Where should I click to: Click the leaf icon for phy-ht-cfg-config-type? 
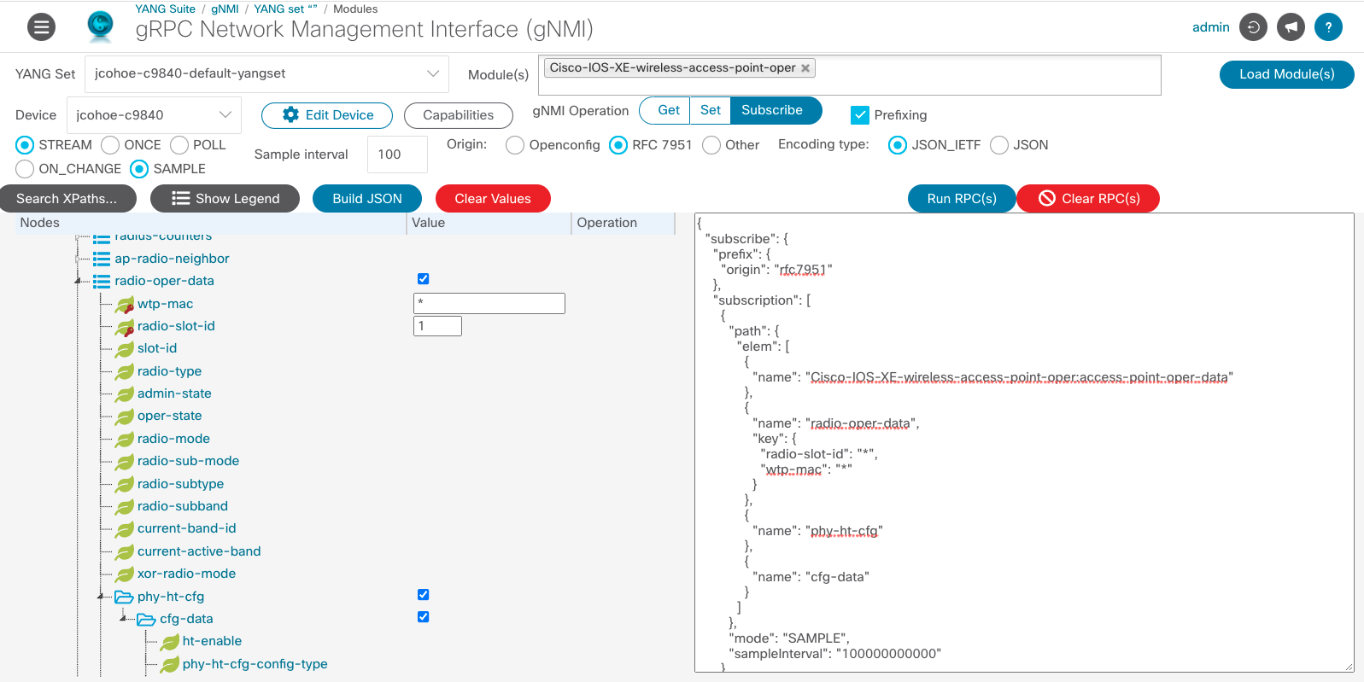tap(170, 665)
